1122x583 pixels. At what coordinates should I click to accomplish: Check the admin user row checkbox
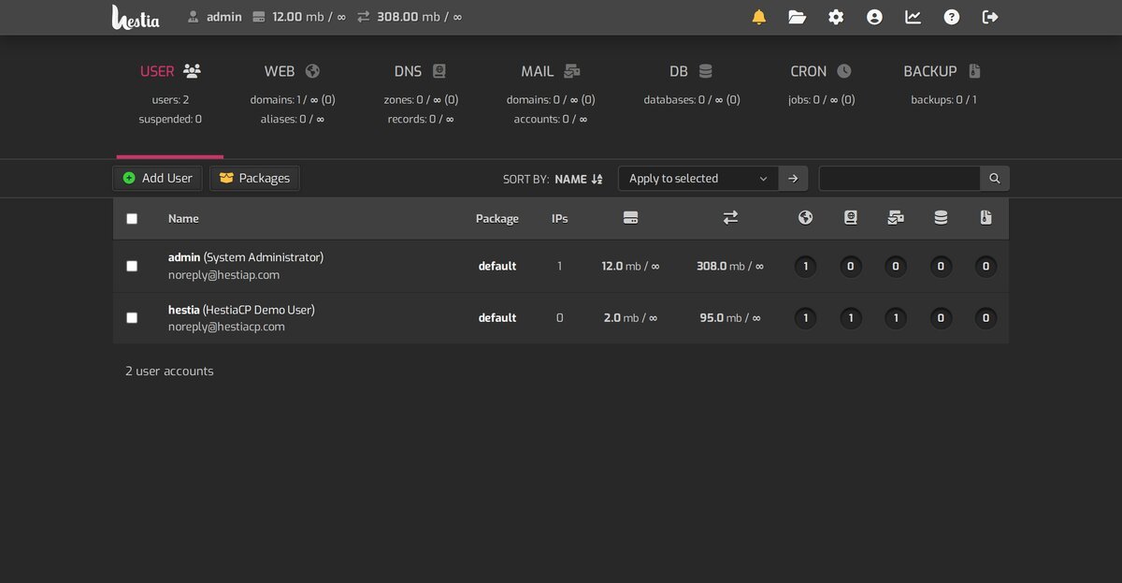click(x=132, y=266)
